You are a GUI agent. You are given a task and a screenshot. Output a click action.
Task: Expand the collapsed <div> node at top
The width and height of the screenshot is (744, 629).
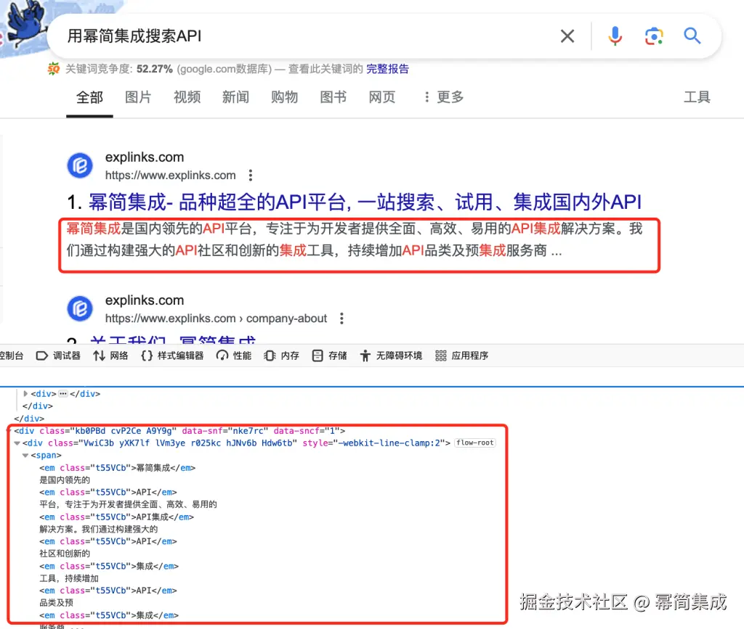[25, 394]
